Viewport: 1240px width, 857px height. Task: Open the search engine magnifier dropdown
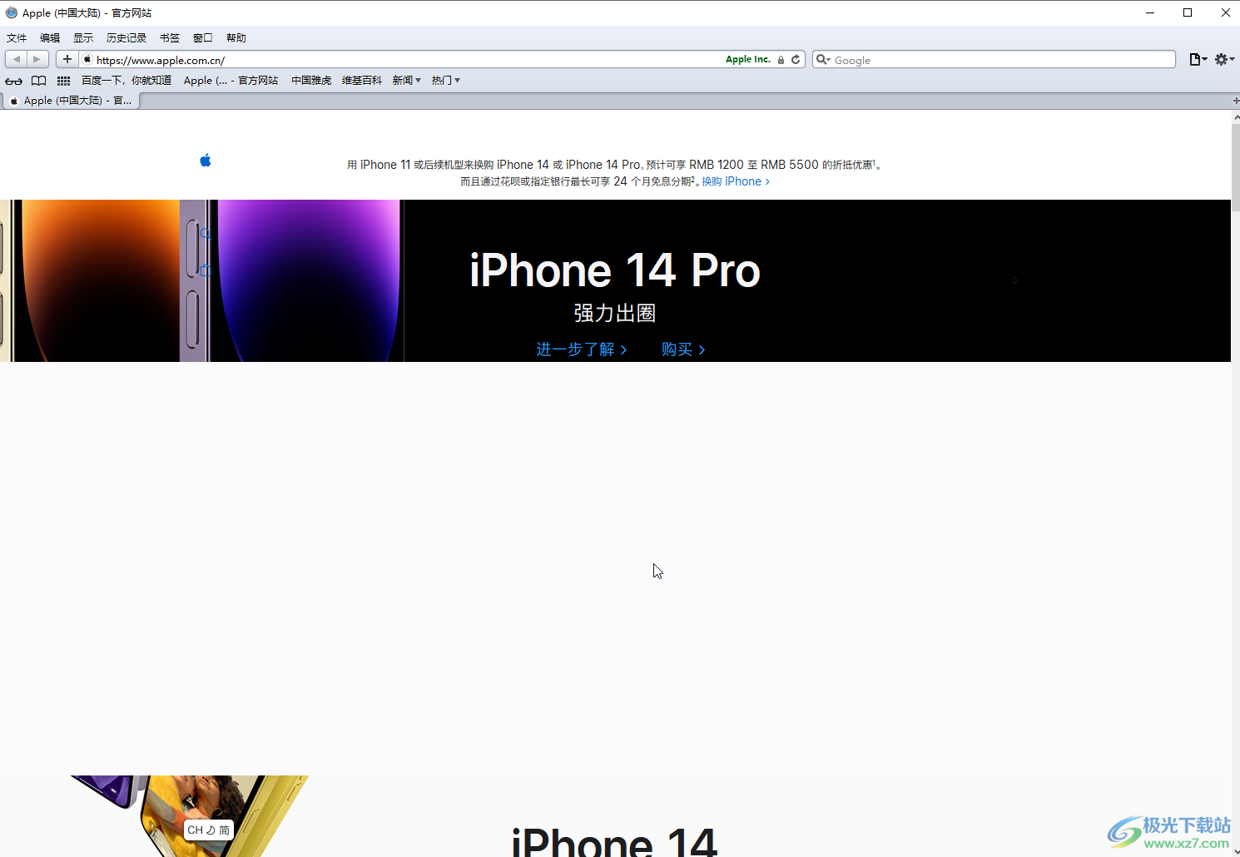pyautogui.click(x=823, y=59)
